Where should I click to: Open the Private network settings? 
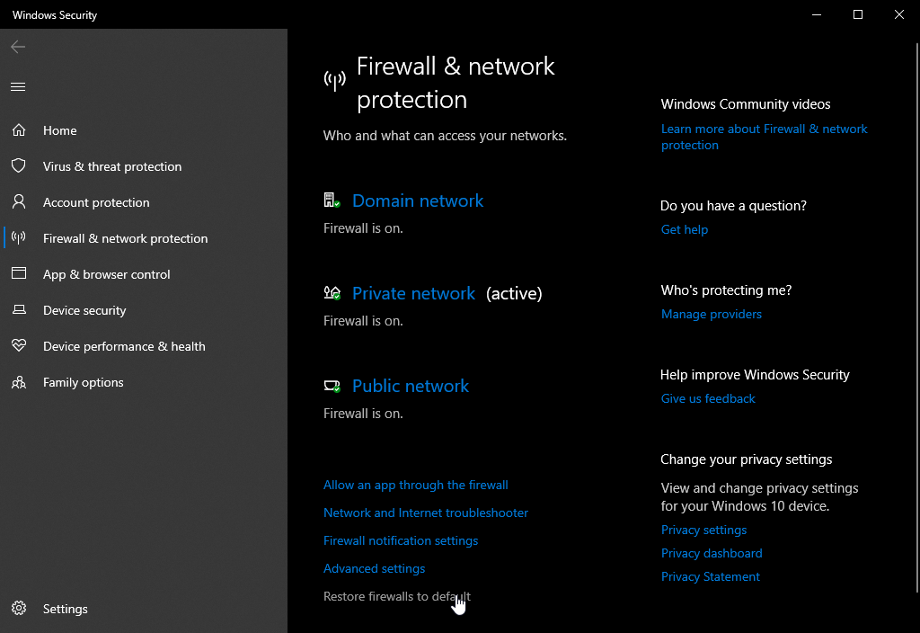(x=413, y=294)
